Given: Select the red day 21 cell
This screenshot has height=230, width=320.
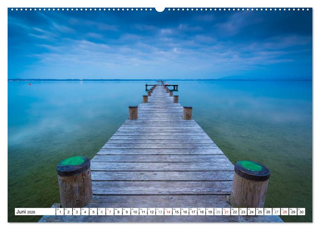Looking at the screenshot, I should (227, 211).
